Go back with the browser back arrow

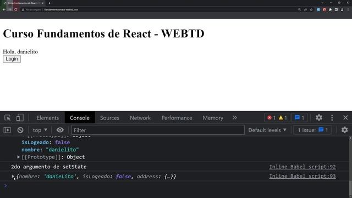tap(4, 10)
